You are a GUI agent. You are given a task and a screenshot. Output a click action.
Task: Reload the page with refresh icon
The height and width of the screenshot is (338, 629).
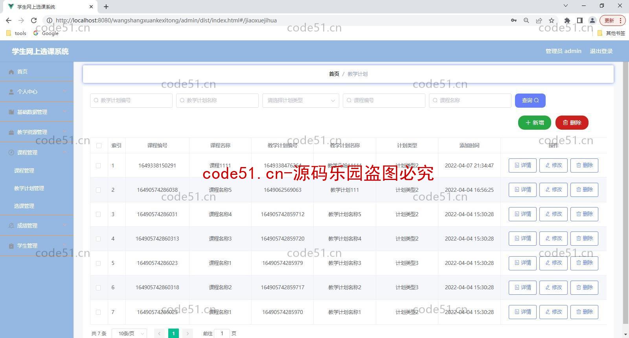click(x=34, y=20)
